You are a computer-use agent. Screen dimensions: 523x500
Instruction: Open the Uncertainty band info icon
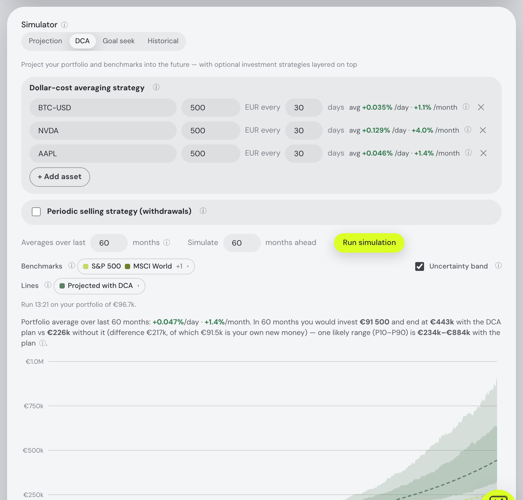(x=498, y=266)
